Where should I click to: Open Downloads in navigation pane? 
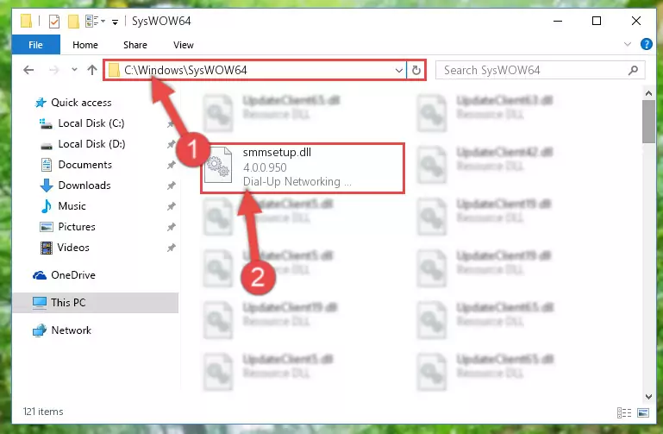[x=84, y=186]
